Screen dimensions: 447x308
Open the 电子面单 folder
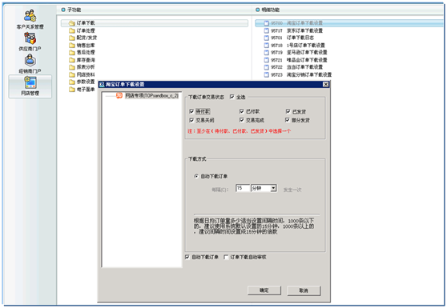tap(82, 90)
